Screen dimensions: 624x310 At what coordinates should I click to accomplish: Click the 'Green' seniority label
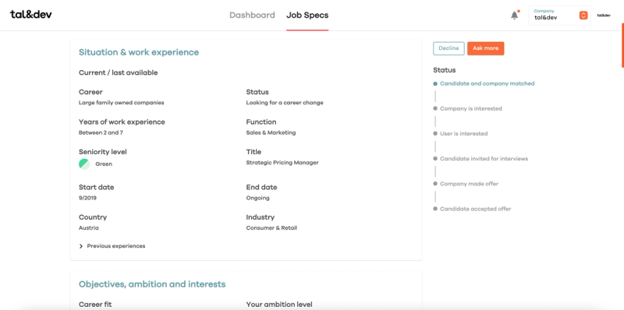click(x=104, y=164)
